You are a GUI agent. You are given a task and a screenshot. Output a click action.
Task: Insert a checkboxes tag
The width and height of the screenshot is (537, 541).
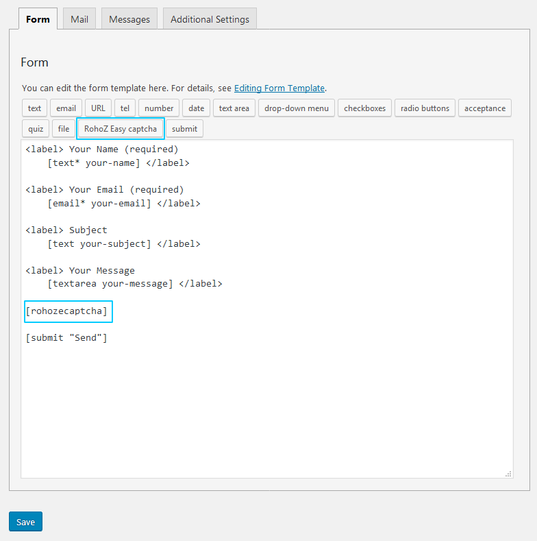coord(364,108)
